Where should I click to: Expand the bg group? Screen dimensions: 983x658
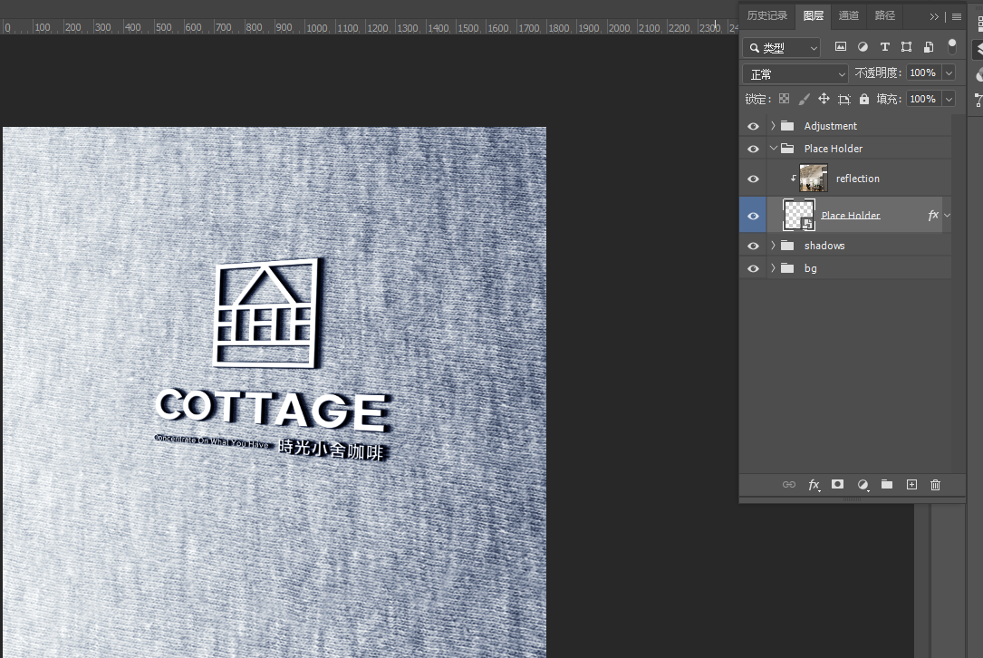point(773,268)
